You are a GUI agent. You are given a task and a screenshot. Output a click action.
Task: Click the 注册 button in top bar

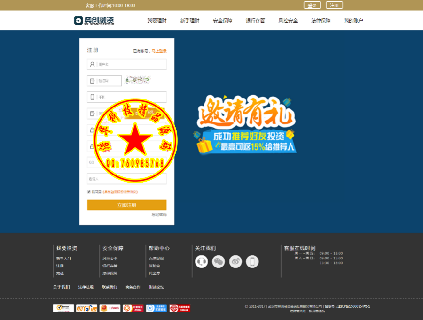coord(334,5)
